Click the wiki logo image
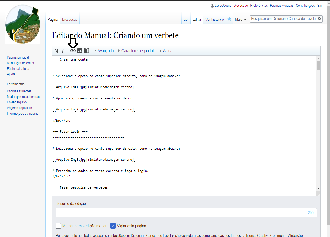The height and width of the screenshot is (237, 330). click(23, 25)
